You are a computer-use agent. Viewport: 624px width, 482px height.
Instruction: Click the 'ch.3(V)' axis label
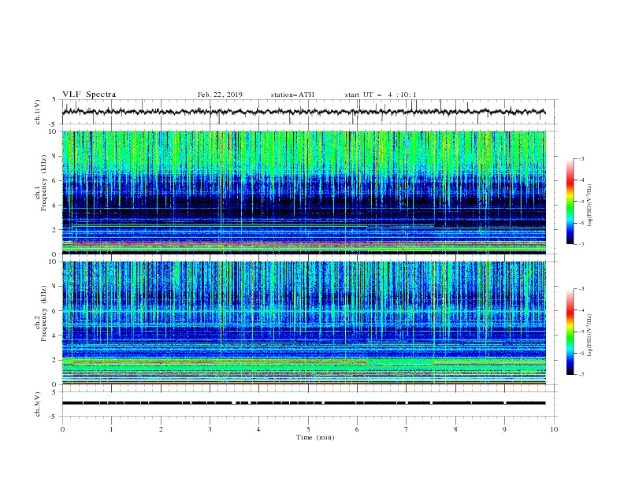pos(38,404)
